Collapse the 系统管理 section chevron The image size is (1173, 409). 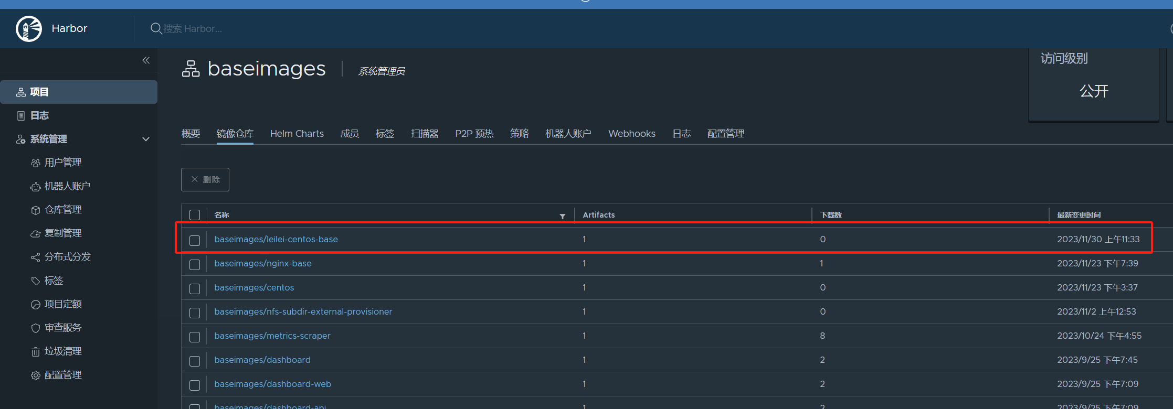tap(146, 139)
